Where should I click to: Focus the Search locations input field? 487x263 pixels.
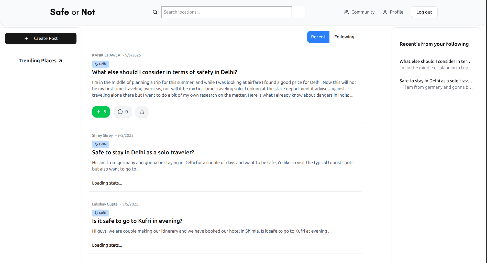226,12
